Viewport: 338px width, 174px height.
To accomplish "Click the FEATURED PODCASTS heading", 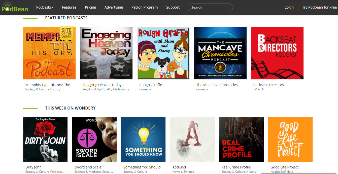I will click(x=66, y=18).
